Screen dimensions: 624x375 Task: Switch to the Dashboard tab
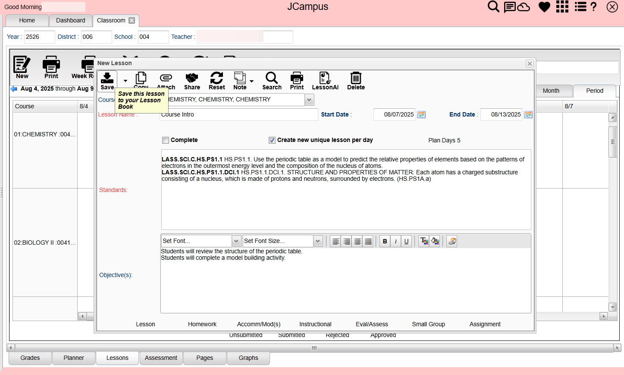[x=71, y=20]
